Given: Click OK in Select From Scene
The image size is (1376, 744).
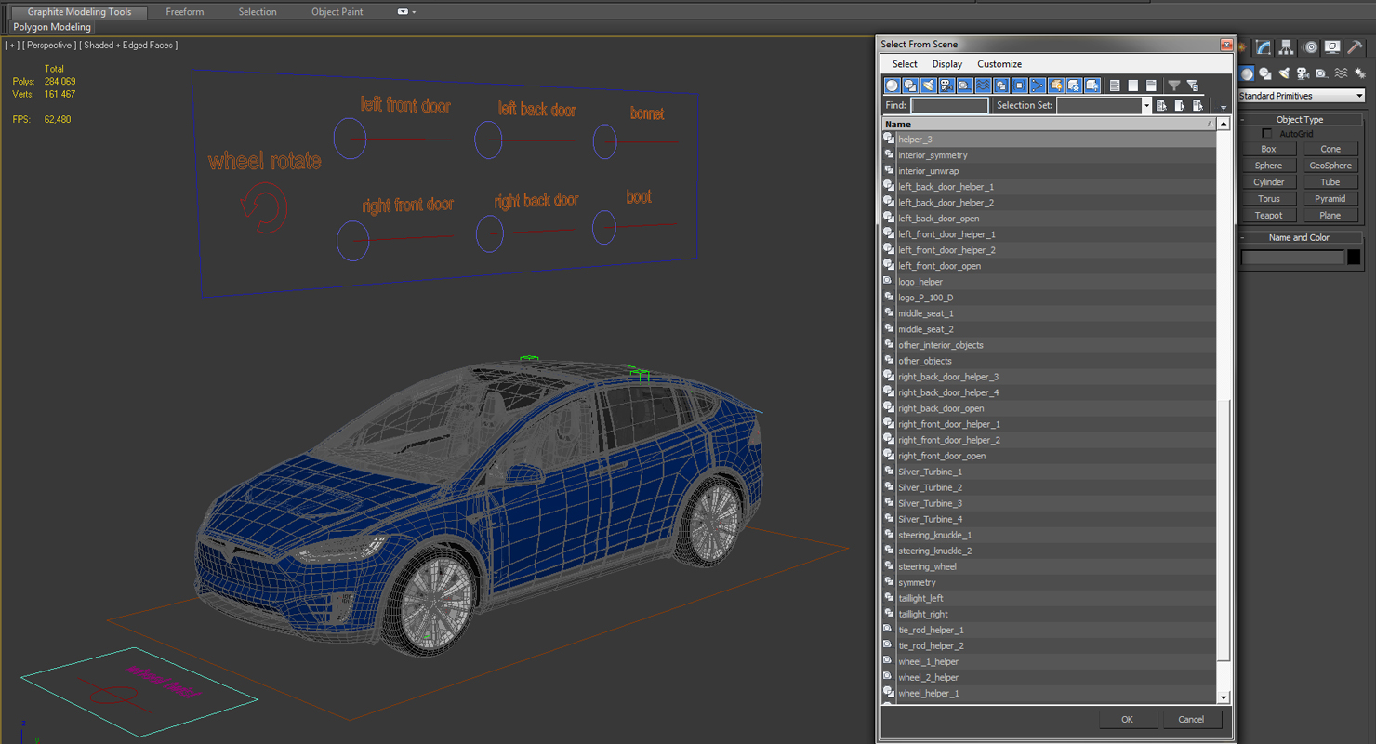Looking at the screenshot, I should click(x=1128, y=719).
